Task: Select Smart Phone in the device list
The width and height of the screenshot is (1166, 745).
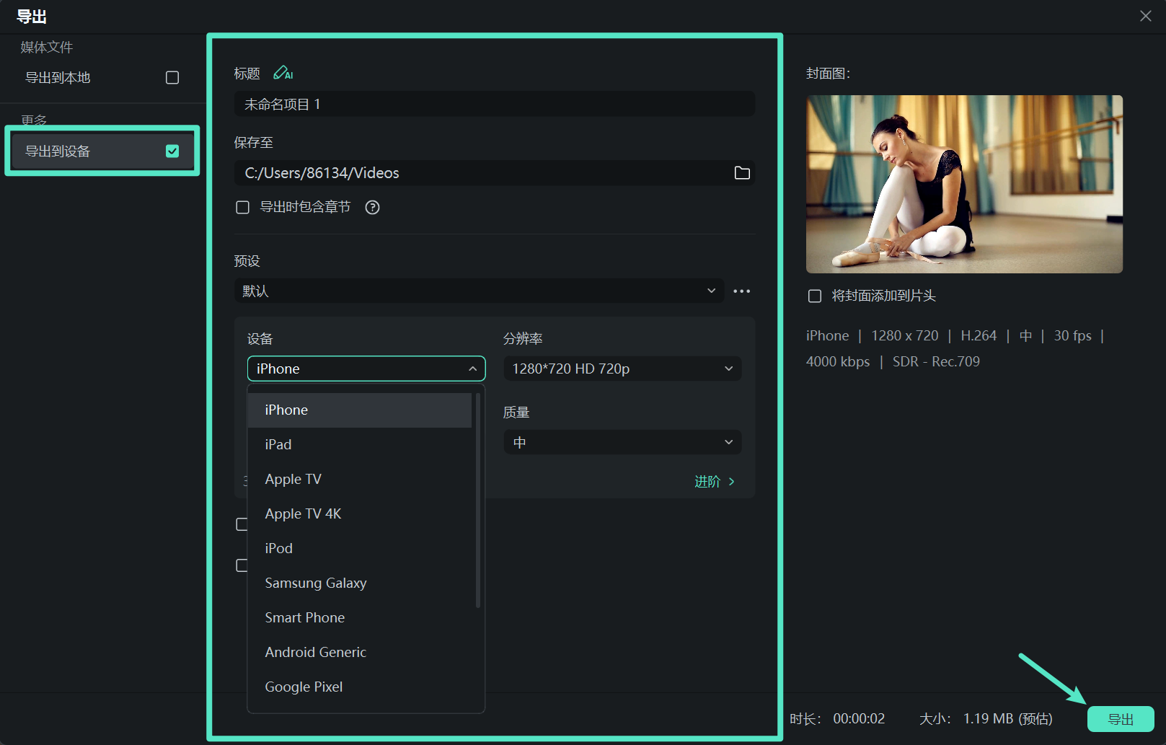Action: [360, 618]
